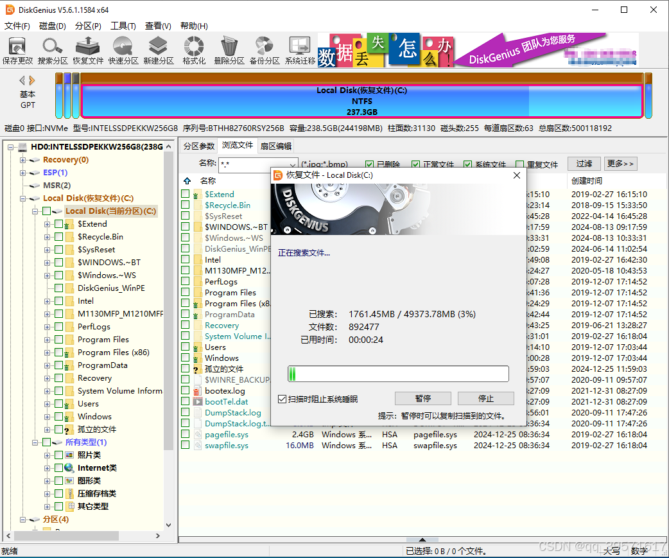Click the 更多>> more button
The height and width of the screenshot is (558, 669).
[x=620, y=163]
